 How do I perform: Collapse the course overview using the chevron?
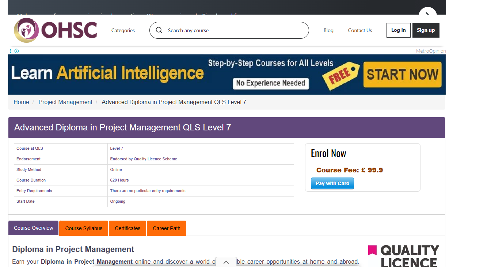tap(226, 262)
